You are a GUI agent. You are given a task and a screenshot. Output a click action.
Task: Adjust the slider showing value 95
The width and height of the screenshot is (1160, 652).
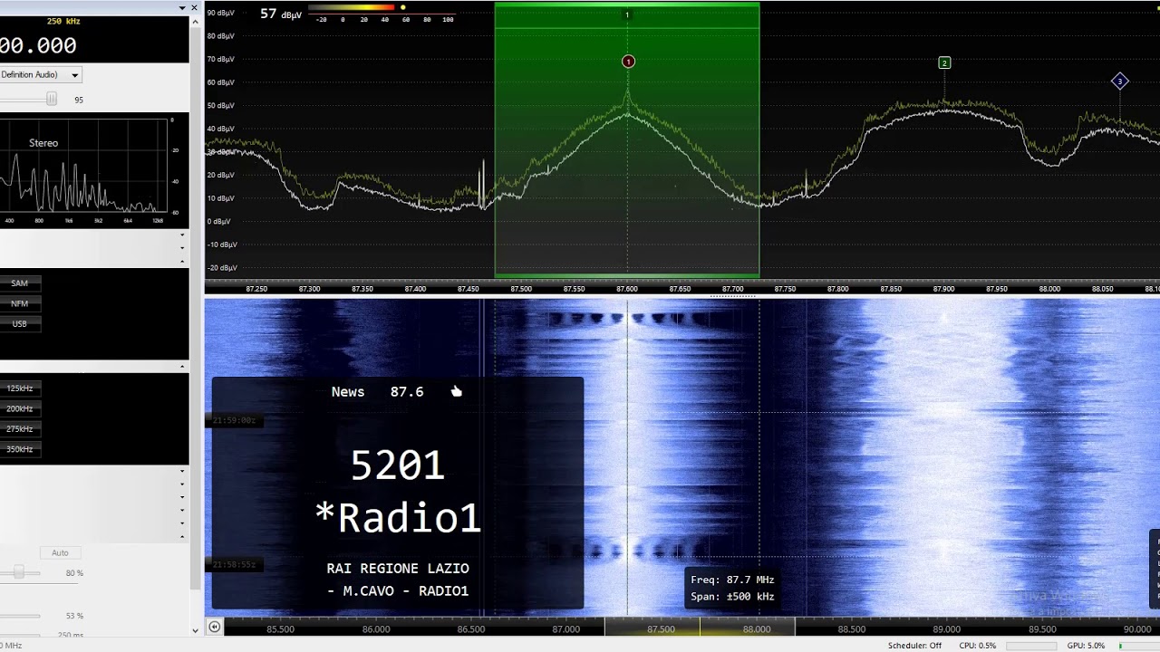52,99
